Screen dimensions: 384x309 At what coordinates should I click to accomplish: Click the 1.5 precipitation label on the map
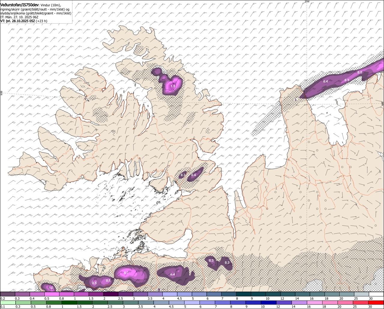pyautogui.click(x=173, y=86)
